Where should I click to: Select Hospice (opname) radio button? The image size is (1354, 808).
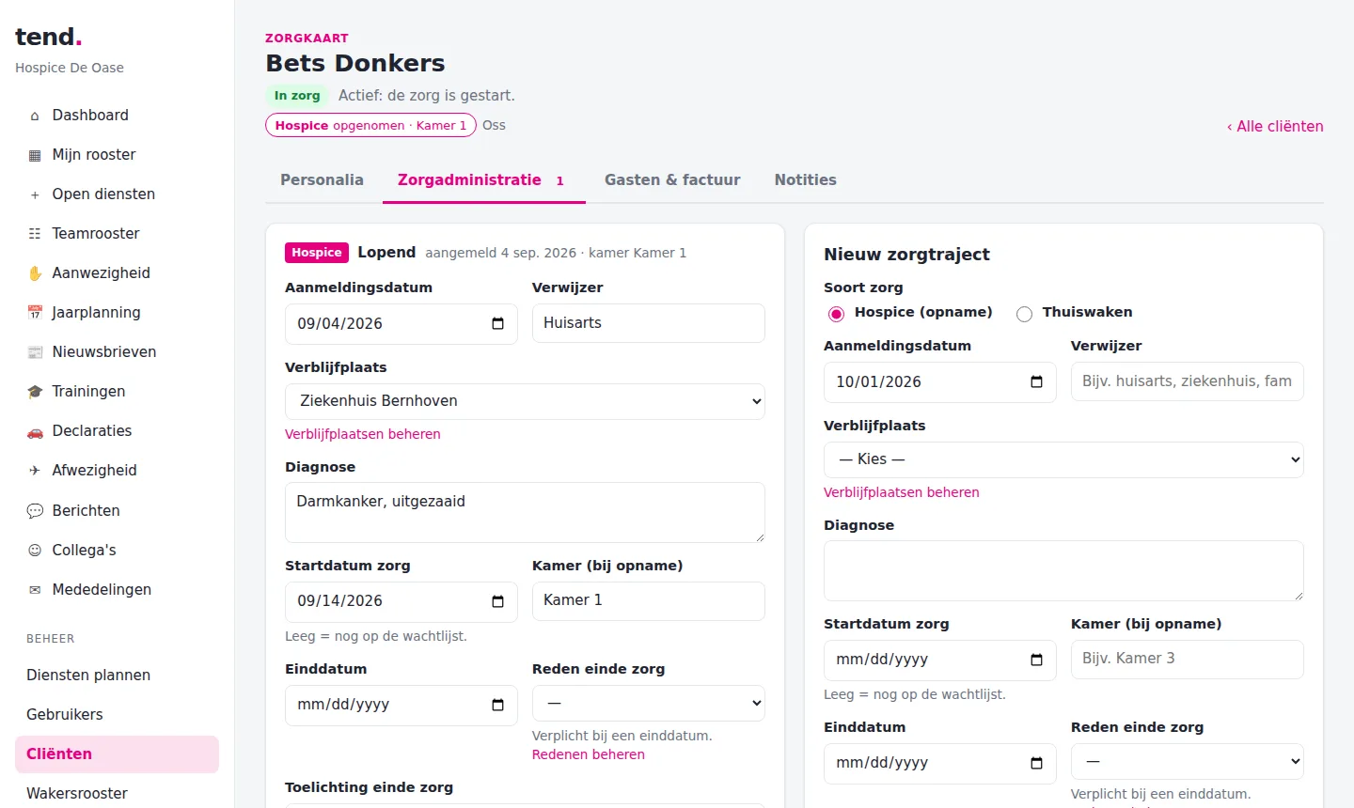coord(836,314)
